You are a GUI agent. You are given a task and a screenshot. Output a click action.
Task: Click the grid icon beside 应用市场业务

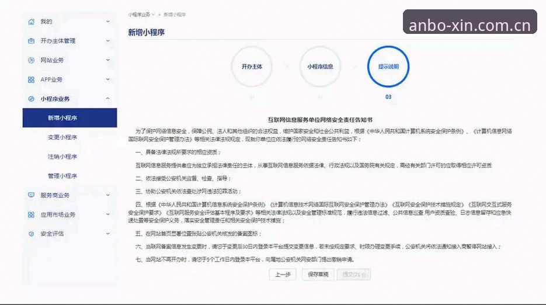pyautogui.click(x=31, y=214)
